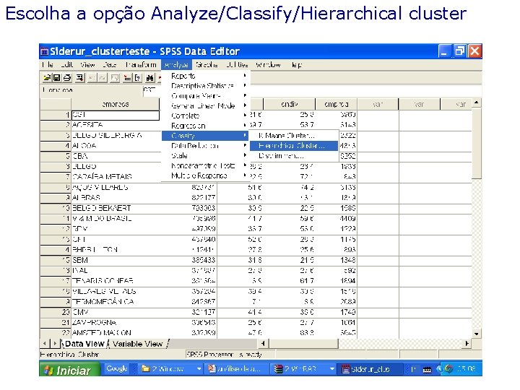The width and height of the screenshot is (520, 390).
Task: Select row number 1 header
Action: pyautogui.click(x=56, y=115)
